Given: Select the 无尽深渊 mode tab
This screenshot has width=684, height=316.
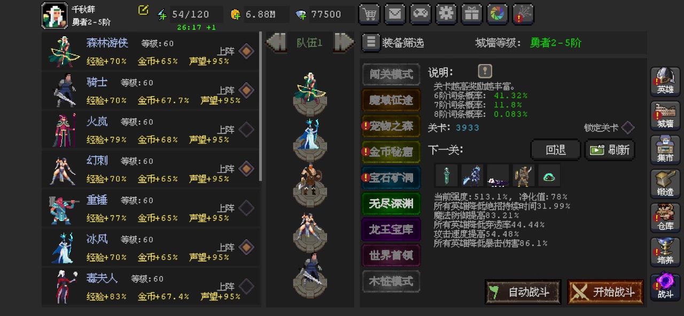Looking at the screenshot, I should point(391,204).
